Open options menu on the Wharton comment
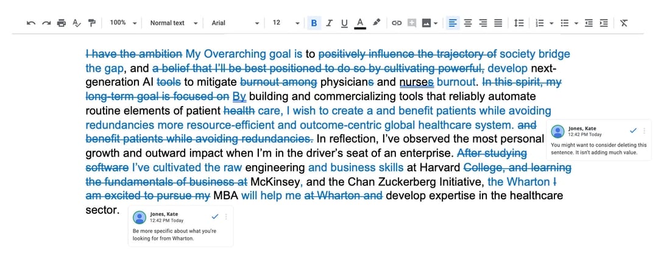The height and width of the screenshot is (253, 658). click(226, 217)
